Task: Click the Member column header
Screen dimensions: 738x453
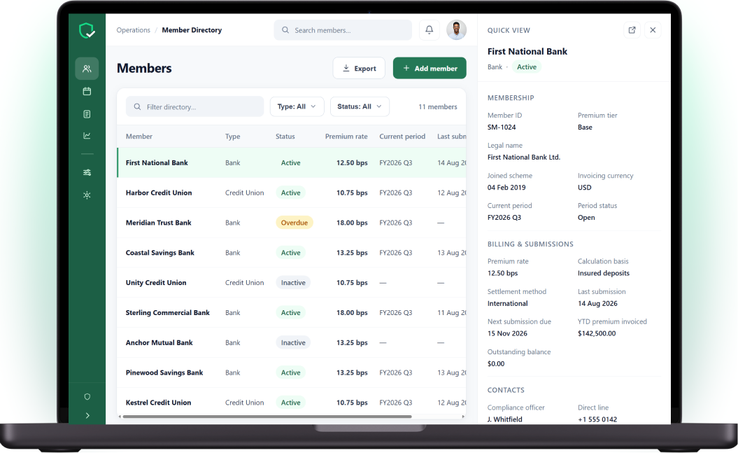Action: coord(139,137)
